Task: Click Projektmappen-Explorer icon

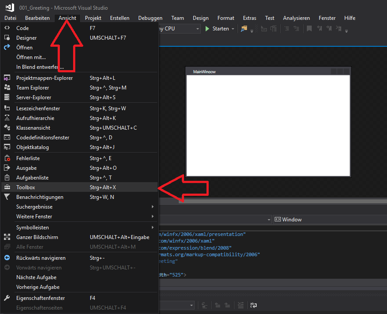Action: pos(7,78)
